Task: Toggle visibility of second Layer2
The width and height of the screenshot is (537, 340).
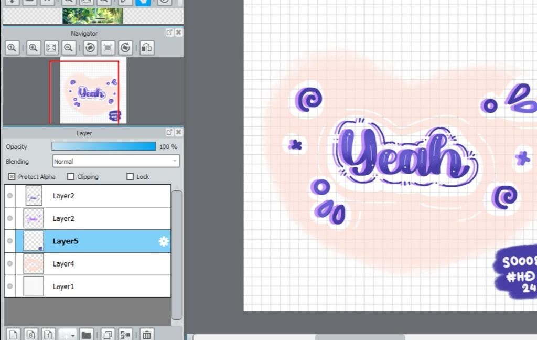Action: coord(9,218)
